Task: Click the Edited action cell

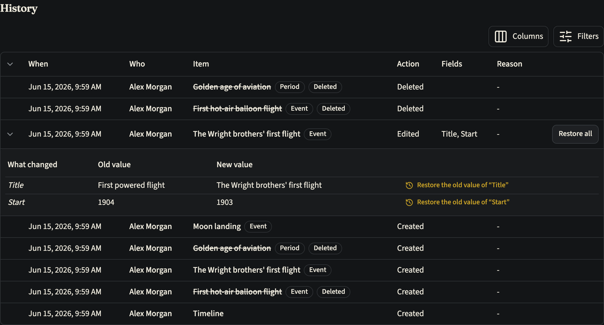Action: [408, 134]
